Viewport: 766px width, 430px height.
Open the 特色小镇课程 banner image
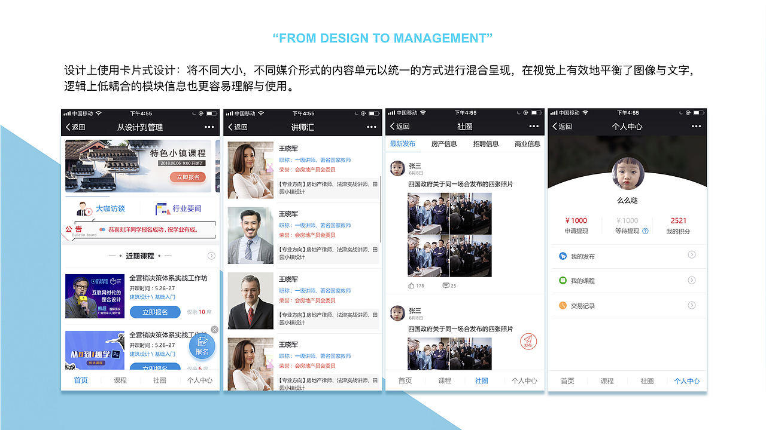tap(138, 166)
